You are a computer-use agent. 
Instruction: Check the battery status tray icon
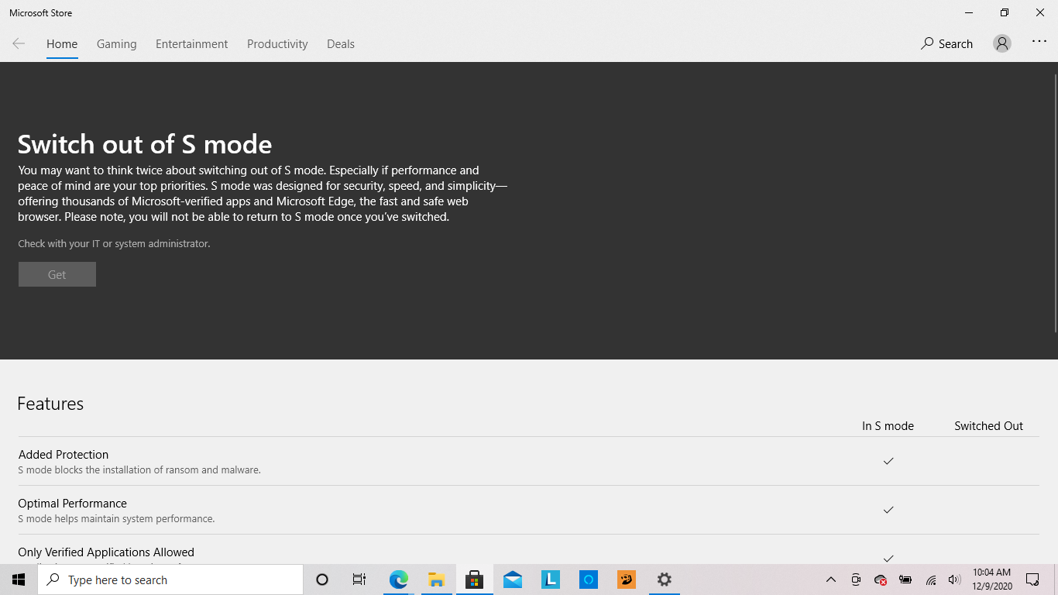pos(905,580)
